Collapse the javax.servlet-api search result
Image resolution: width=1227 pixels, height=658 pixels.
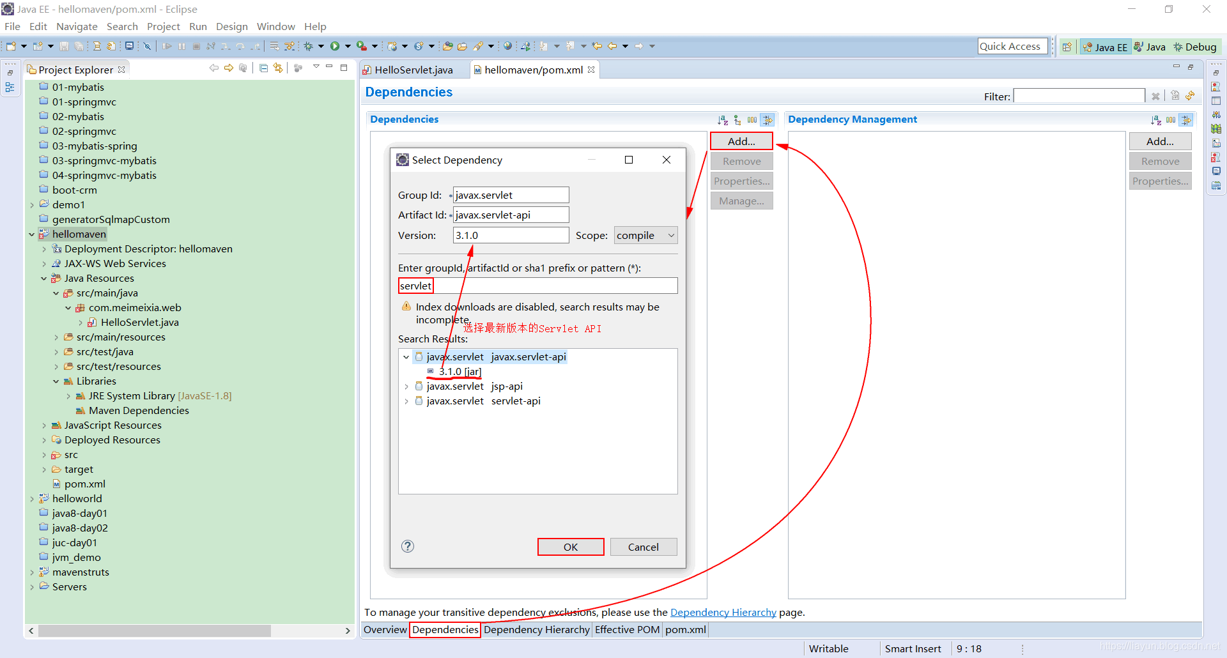coord(406,357)
